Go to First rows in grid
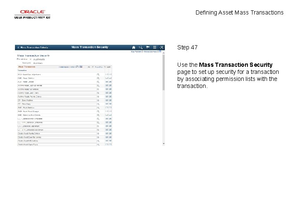Viewport: 299px width, 224px height. coord(89,67)
